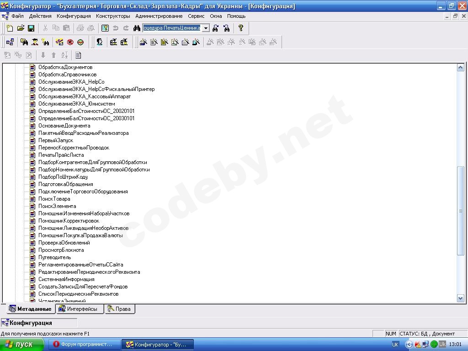Image resolution: width=468 pixels, height=351 pixels.
Task: Select ОбработкаДокументов in the tree
Action: [x=65, y=67]
